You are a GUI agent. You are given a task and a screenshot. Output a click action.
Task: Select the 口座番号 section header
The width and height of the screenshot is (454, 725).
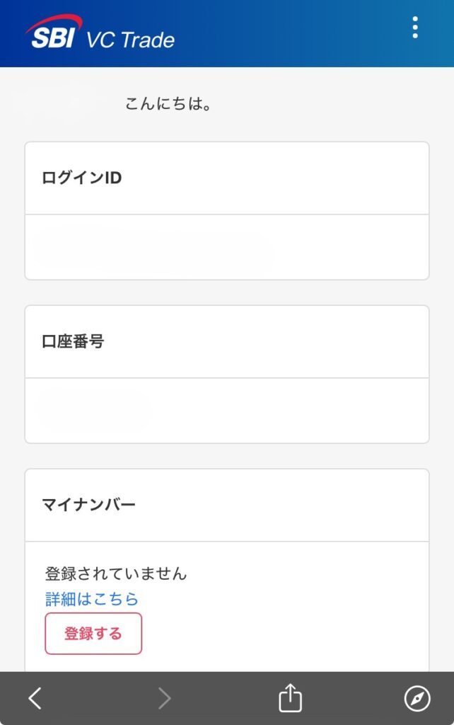[74, 342]
